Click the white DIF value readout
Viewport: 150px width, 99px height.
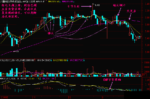click(x=21, y=79)
